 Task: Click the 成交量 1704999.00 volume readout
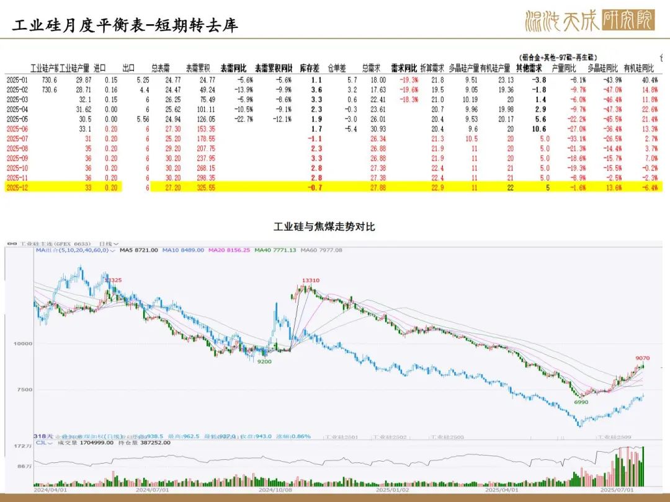pyautogui.click(x=86, y=443)
